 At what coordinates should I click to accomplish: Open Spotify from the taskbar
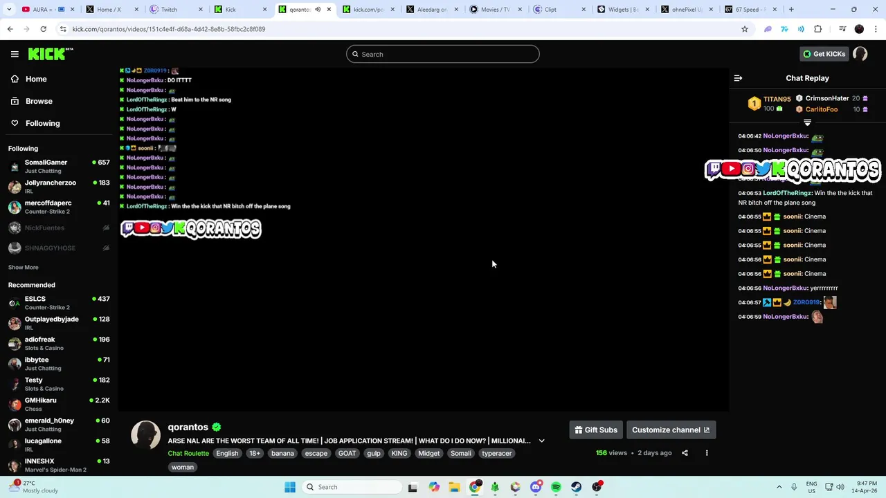tap(556, 487)
